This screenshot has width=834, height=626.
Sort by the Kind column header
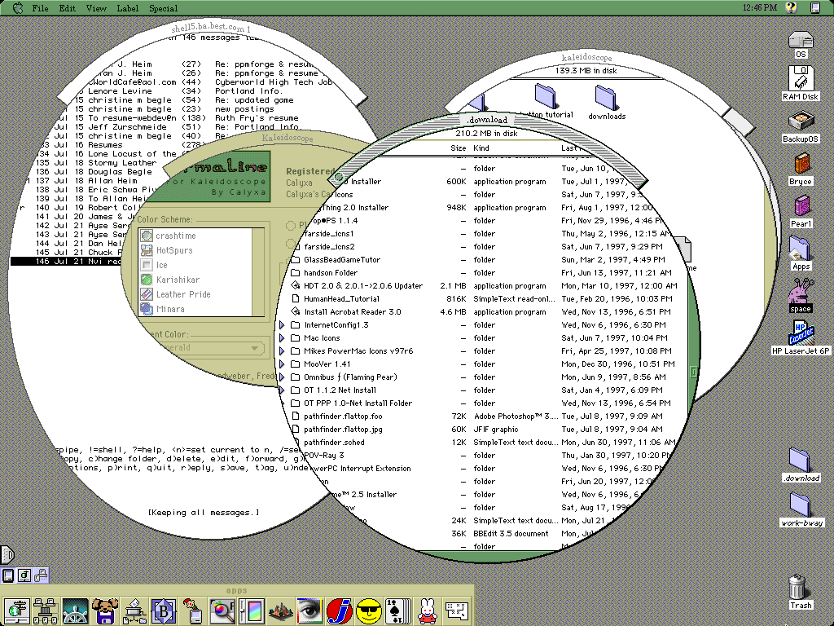(481, 148)
